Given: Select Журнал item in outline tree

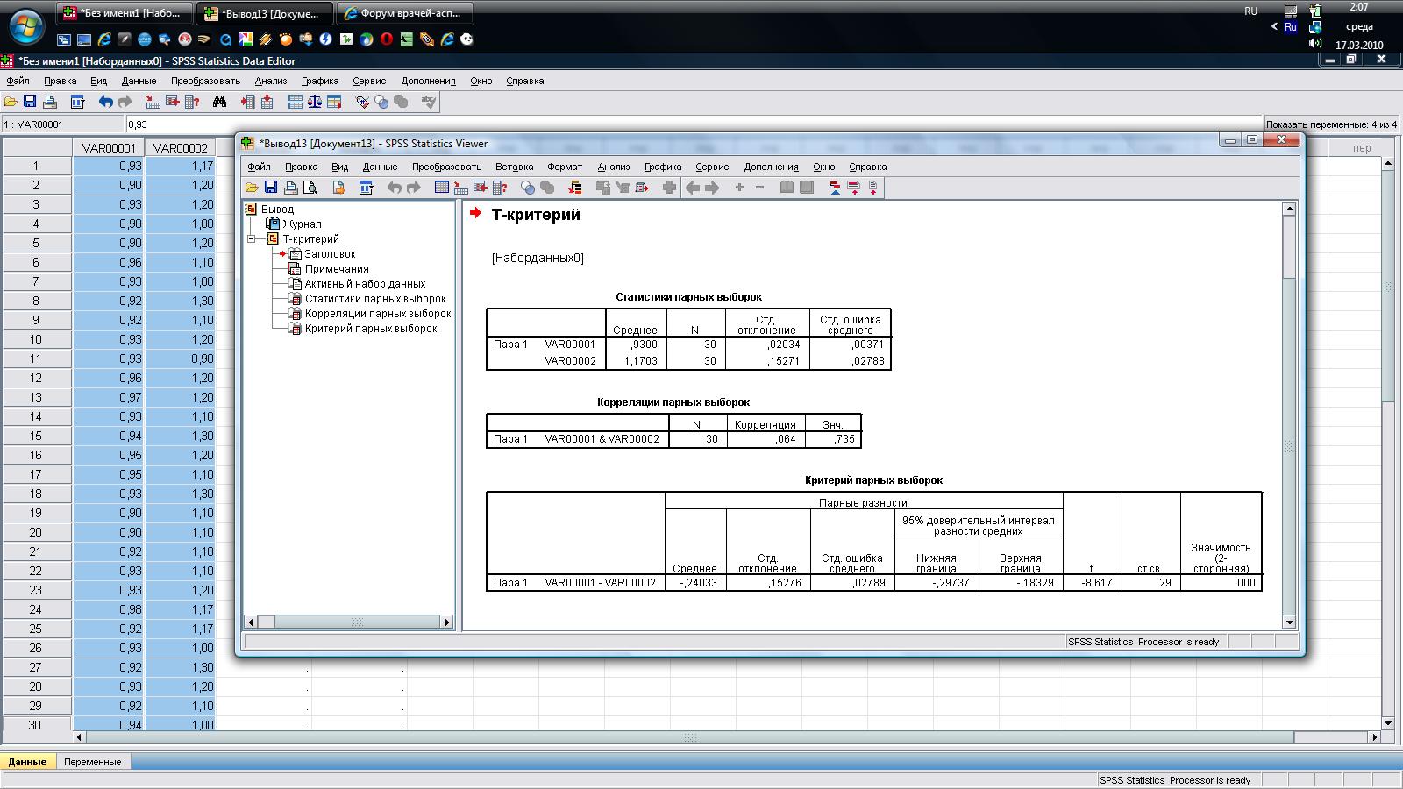Looking at the screenshot, I should [x=302, y=224].
